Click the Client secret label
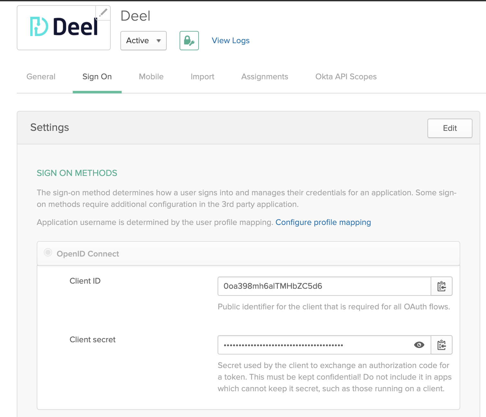 (93, 340)
